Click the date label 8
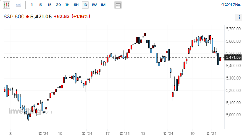 (x=10, y=134)
